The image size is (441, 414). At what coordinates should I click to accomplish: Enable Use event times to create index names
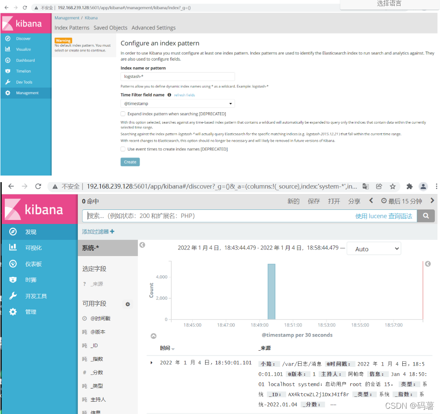[123, 149]
